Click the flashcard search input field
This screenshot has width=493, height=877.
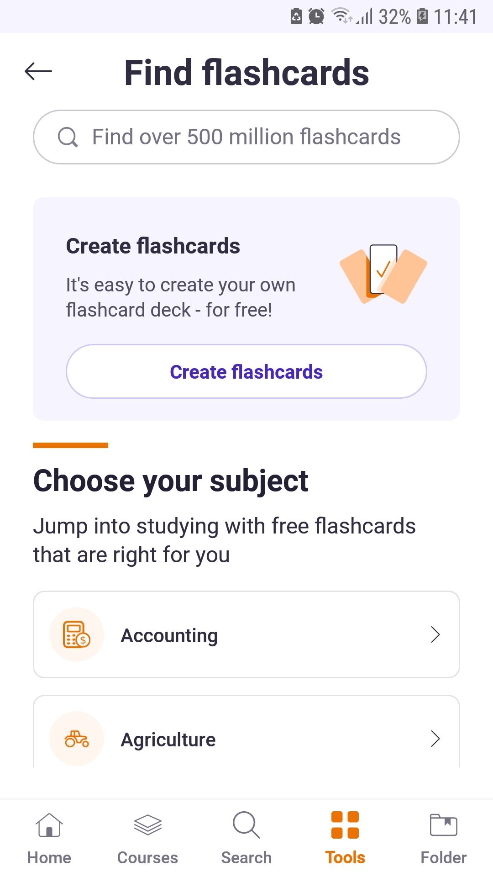[x=246, y=137]
